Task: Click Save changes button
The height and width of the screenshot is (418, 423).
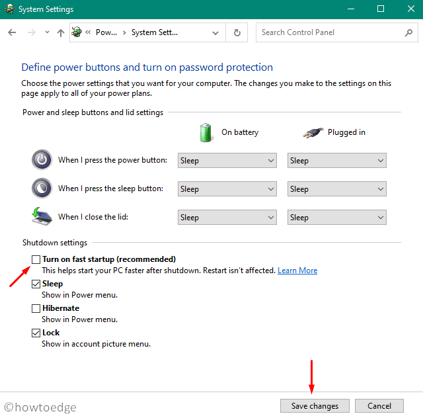Action: tap(315, 405)
